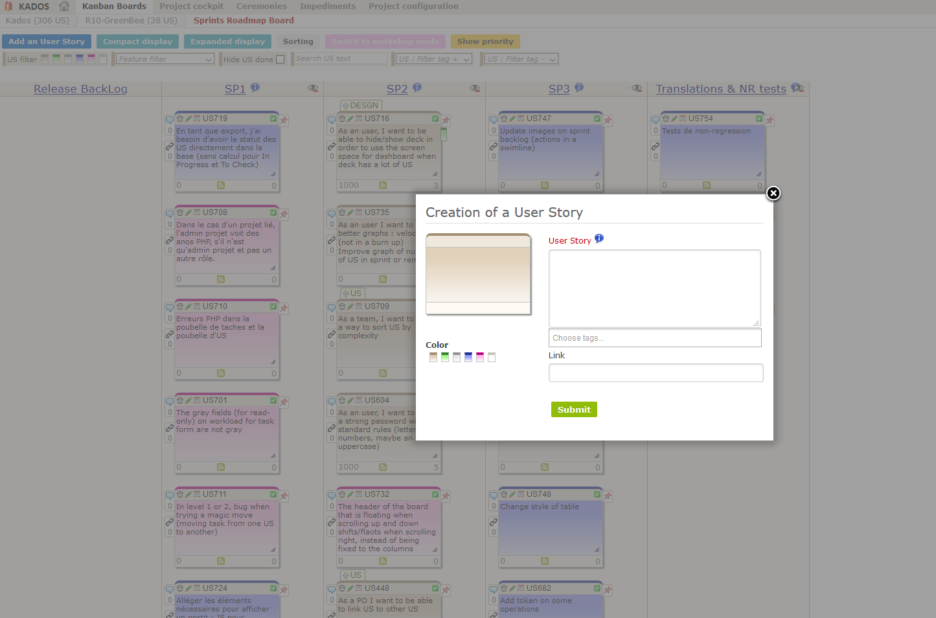Open the Feature filter dropdown
The width and height of the screenshot is (936, 618).
[x=165, y=59]
